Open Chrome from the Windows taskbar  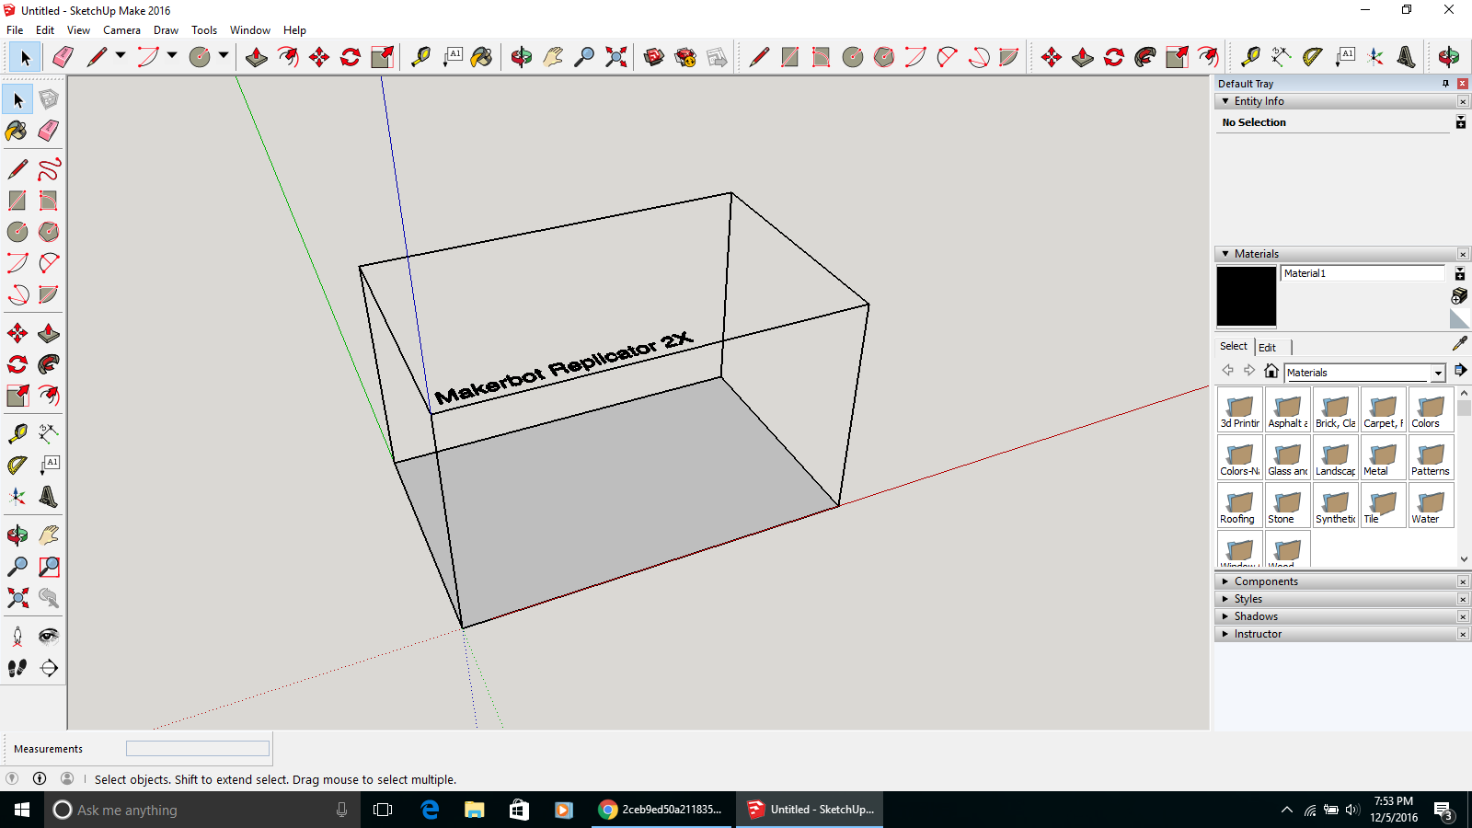tap(662, 810)
